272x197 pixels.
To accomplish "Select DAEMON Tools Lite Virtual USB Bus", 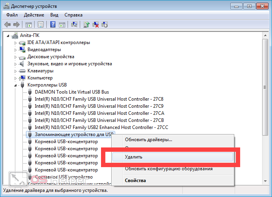I will point(72,92).
